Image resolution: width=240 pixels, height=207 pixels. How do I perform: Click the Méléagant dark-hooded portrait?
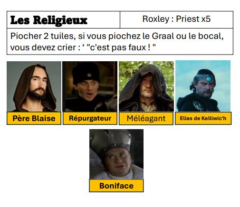pyautogui.click(x=146, y=86)
